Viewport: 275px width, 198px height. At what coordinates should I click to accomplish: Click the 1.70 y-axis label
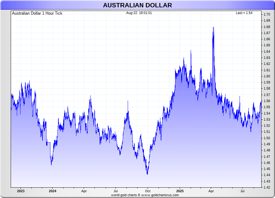coord(267,14)
